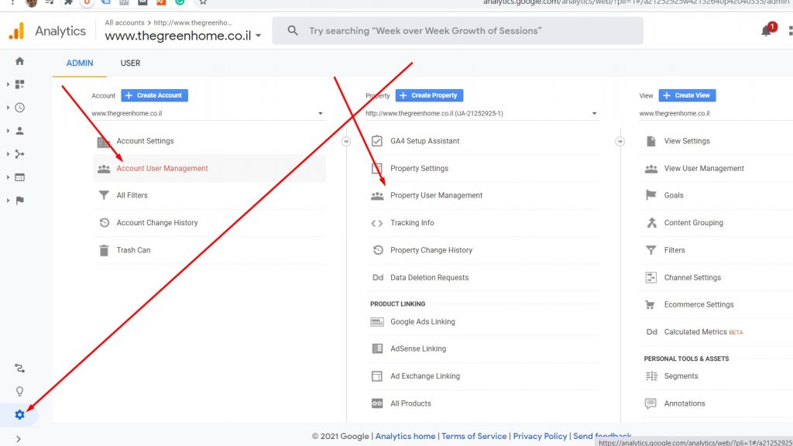Click the notifications bell icon

(x=766, y=31)
